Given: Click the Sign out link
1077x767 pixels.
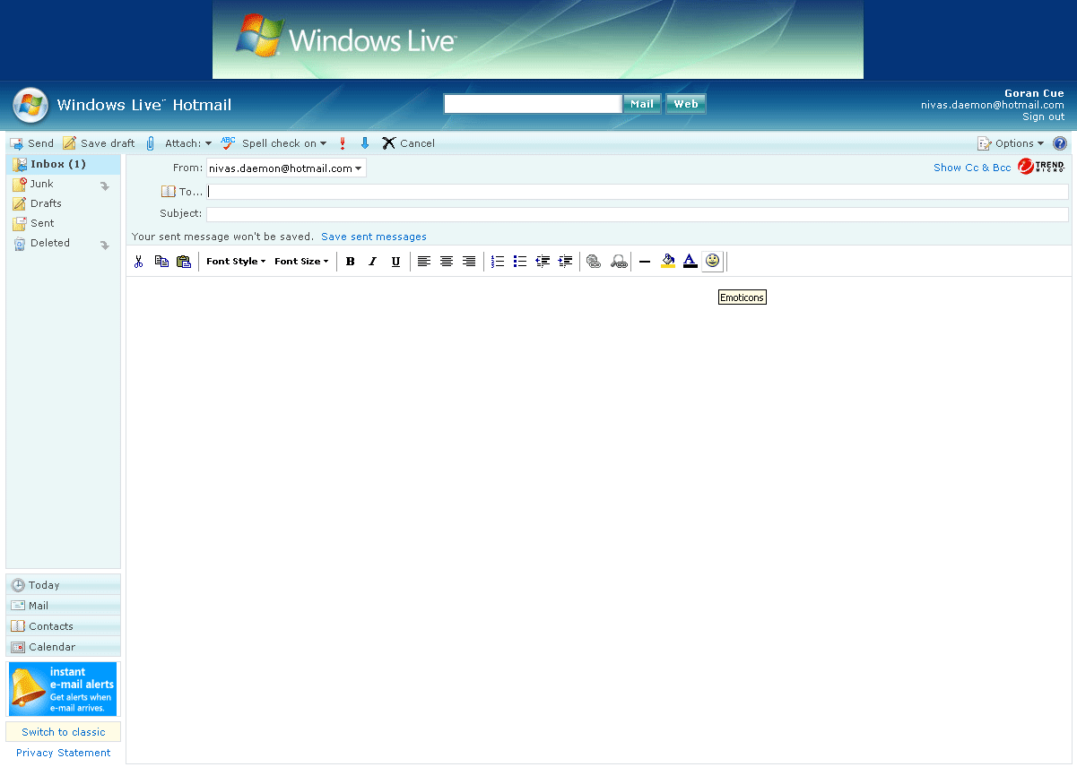Looking at the screenshot, I should [1044, 116].
